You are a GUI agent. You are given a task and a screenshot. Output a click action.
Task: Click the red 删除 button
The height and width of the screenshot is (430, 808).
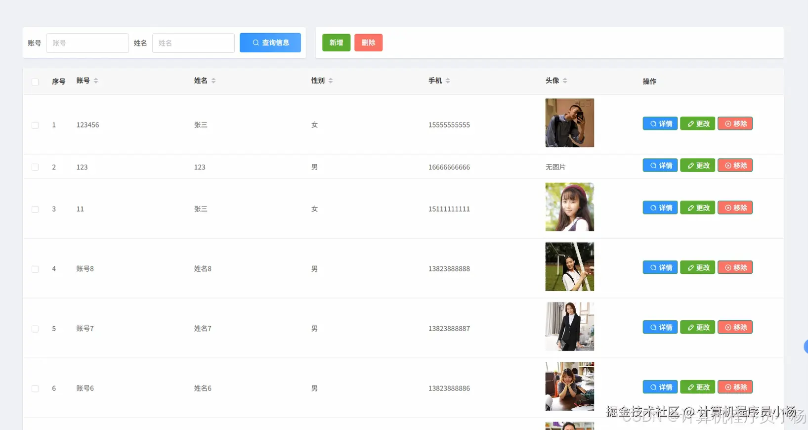point(368,43)
